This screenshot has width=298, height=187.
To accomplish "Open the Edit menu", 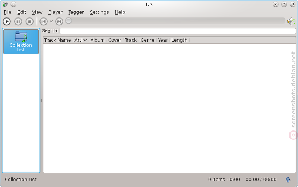I will [22, 12].
